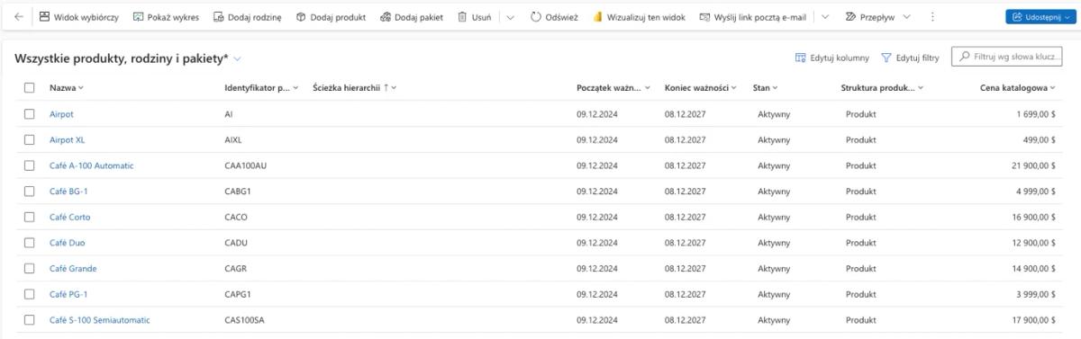The image size is (1081, 339).
Task: Open the Cena katalogowa column header menu
Action: (1018, 87)
